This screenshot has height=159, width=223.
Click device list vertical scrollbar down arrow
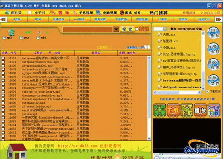(203, 88)
